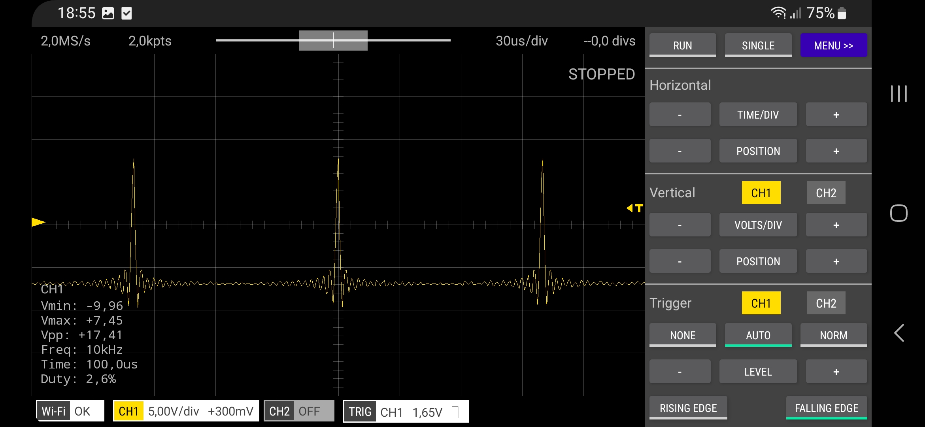Increase horizontal TIME/DIV with plus
Image resolution: width=925 pixels, height=427 pixels.
[836, 115]
